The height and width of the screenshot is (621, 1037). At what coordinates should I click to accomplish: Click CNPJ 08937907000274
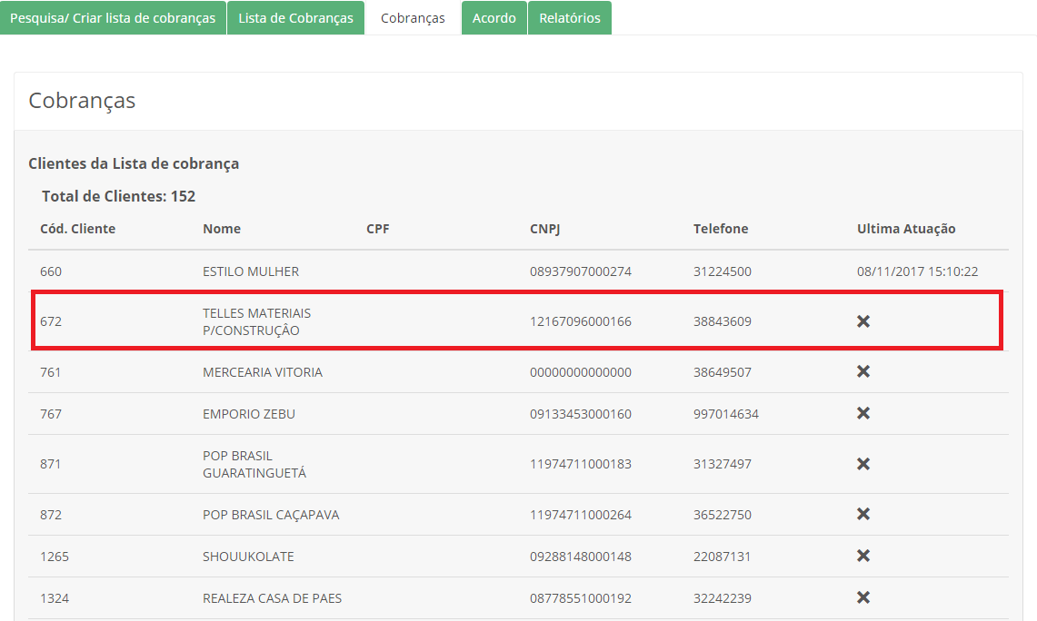click(x=581, y=271)
